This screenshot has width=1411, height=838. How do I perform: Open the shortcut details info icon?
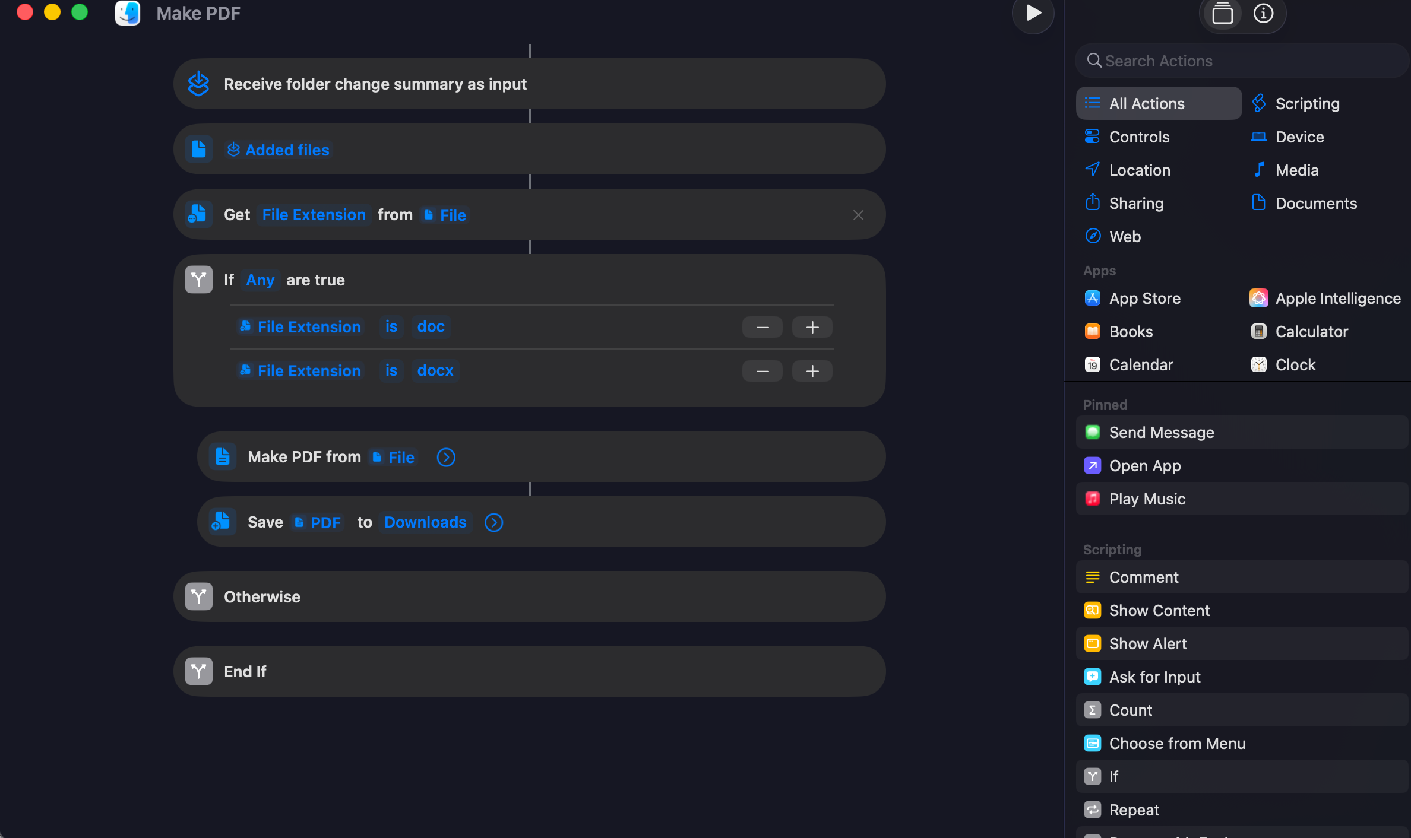coord(1263,13)
